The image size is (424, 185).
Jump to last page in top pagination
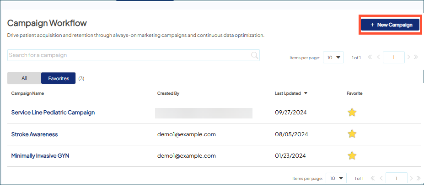point(416,57)
